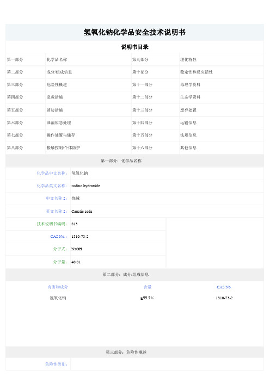The image size is (270, 382).
Task: Click the 理化特性 contents entry
Action: point(188,59)
